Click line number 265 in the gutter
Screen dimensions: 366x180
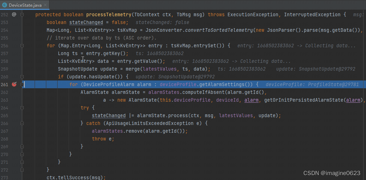5,115
